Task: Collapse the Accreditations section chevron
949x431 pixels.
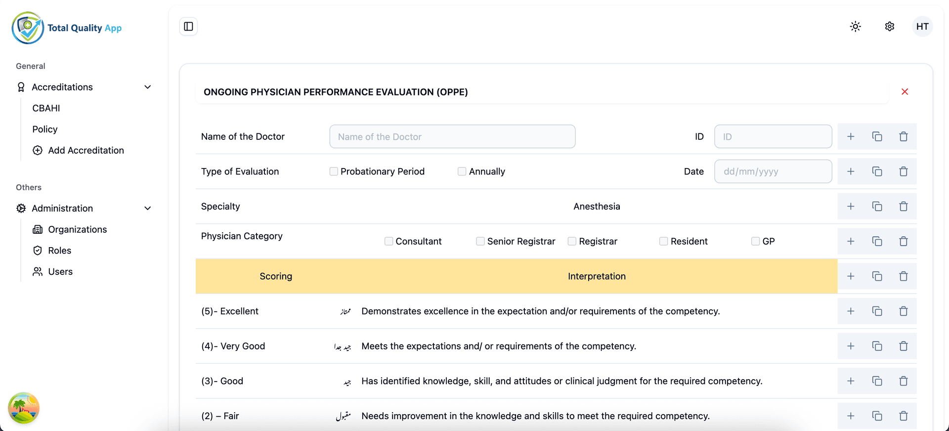Action: click(147, 87)
